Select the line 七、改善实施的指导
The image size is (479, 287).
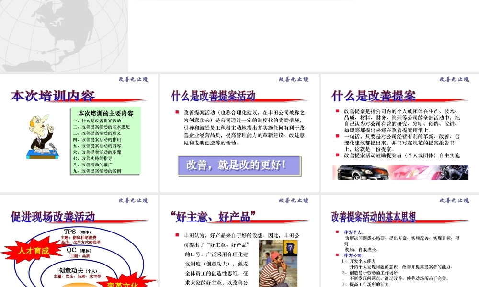pyautogui.click(x=92, y=158)
